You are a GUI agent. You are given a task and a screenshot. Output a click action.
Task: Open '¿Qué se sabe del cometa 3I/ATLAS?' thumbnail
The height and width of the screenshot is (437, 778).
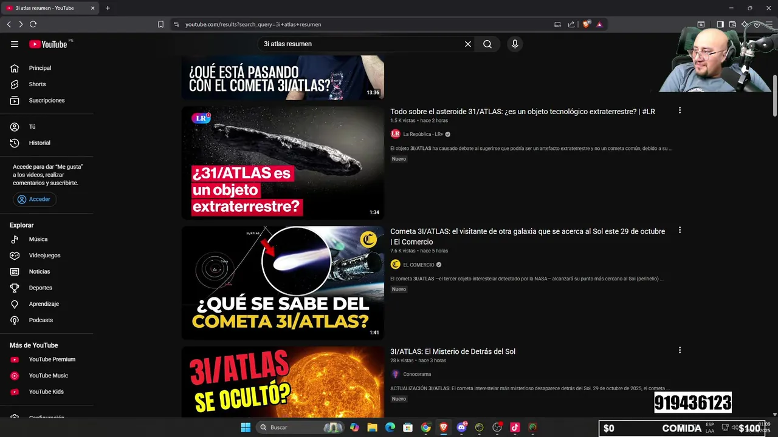[283, 283]
